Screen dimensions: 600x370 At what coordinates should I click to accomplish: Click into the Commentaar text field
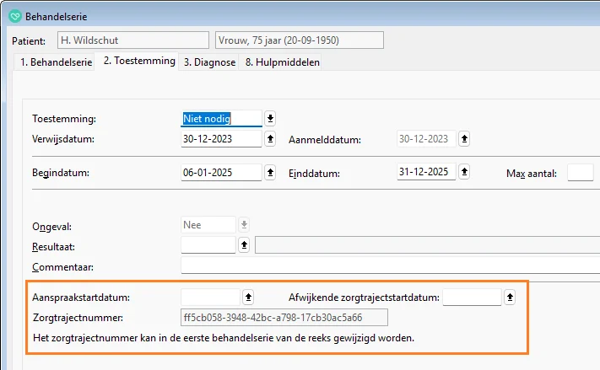[388, 266]
